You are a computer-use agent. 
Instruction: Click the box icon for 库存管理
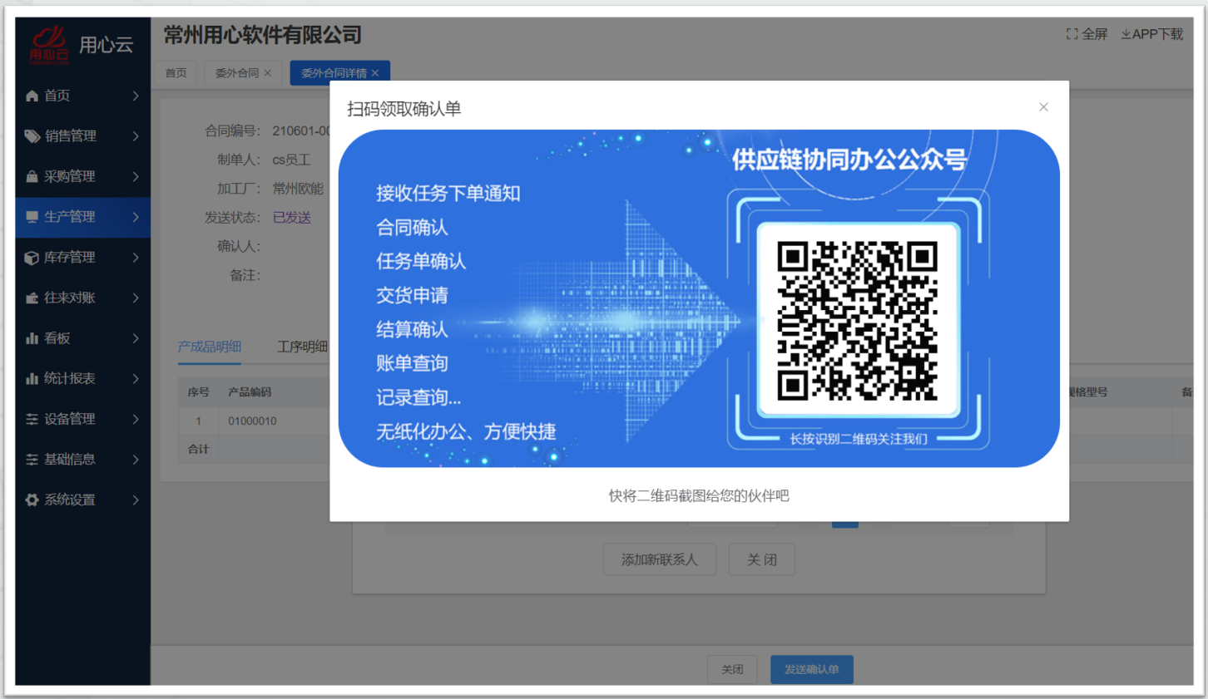[32, 258]
